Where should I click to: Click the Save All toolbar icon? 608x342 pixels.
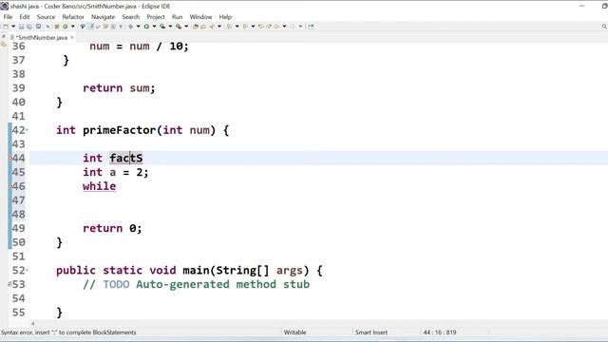pyautogui.click(x=29, y=27)
